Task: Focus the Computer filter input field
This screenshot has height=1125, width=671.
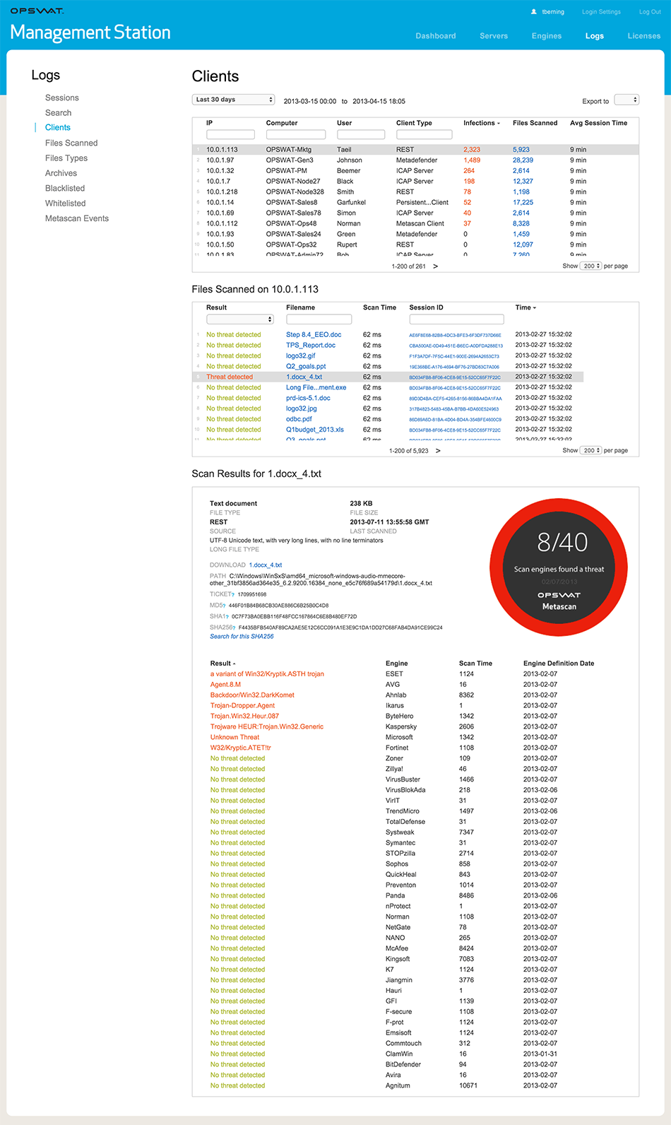Action: point(296,134)
